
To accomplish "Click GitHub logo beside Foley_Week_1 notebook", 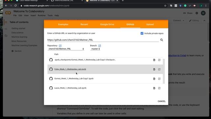I will [x=51, y=69].
